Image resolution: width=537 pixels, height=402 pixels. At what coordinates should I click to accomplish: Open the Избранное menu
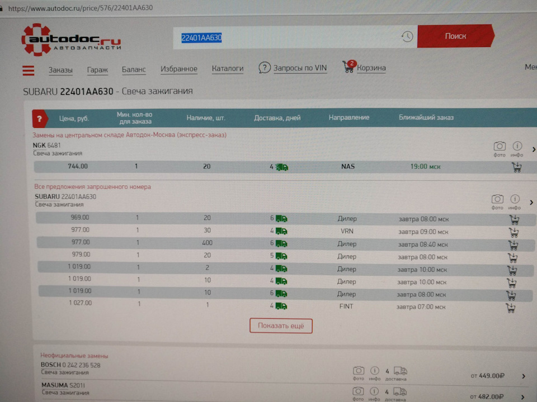coord(179,69)
